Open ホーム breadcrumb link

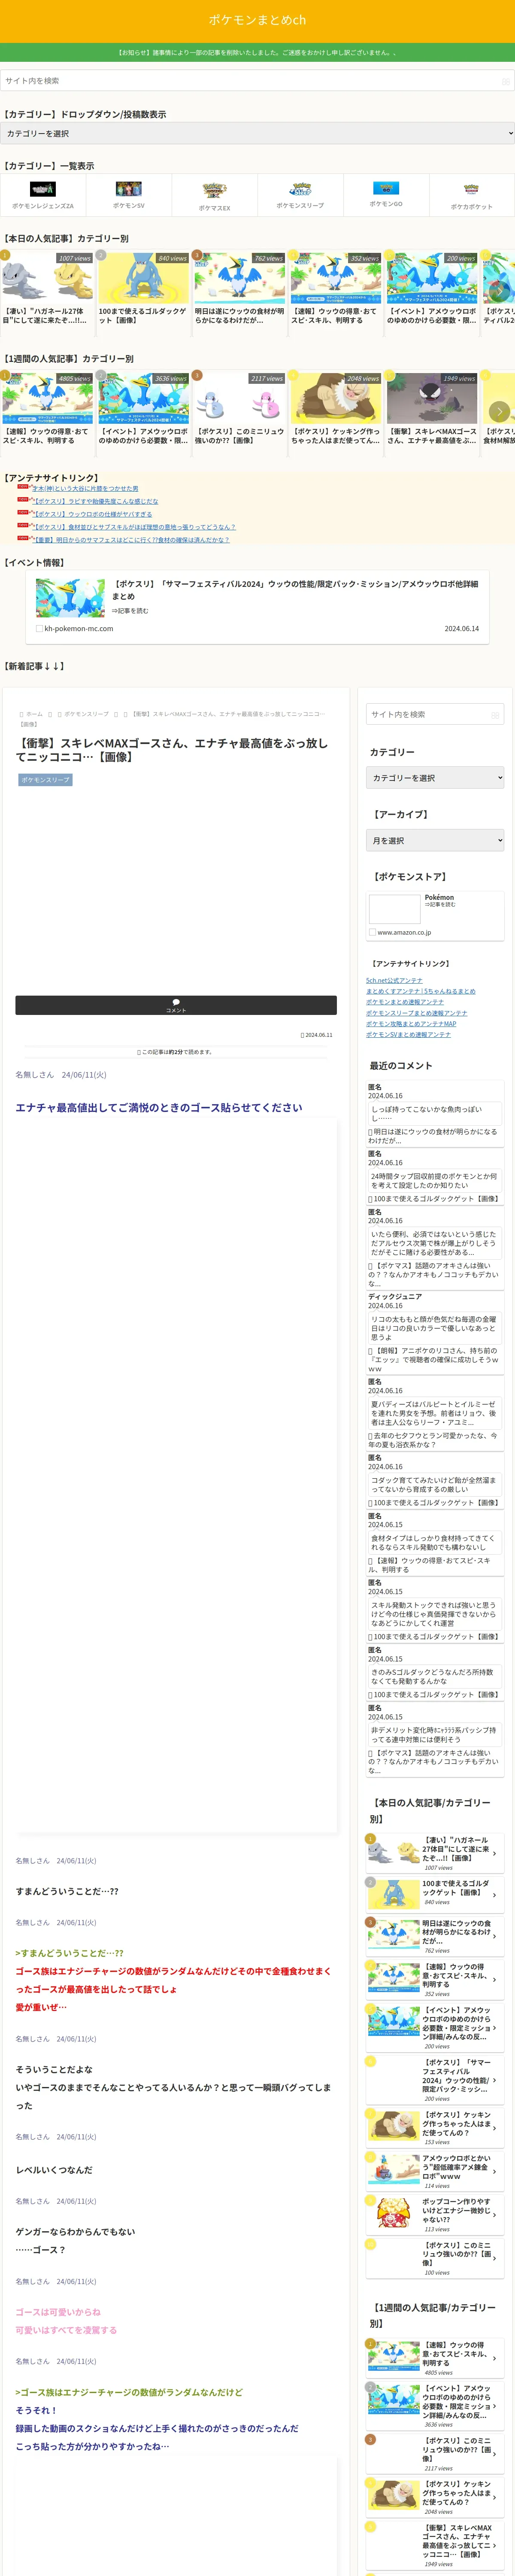click(34, 714)
